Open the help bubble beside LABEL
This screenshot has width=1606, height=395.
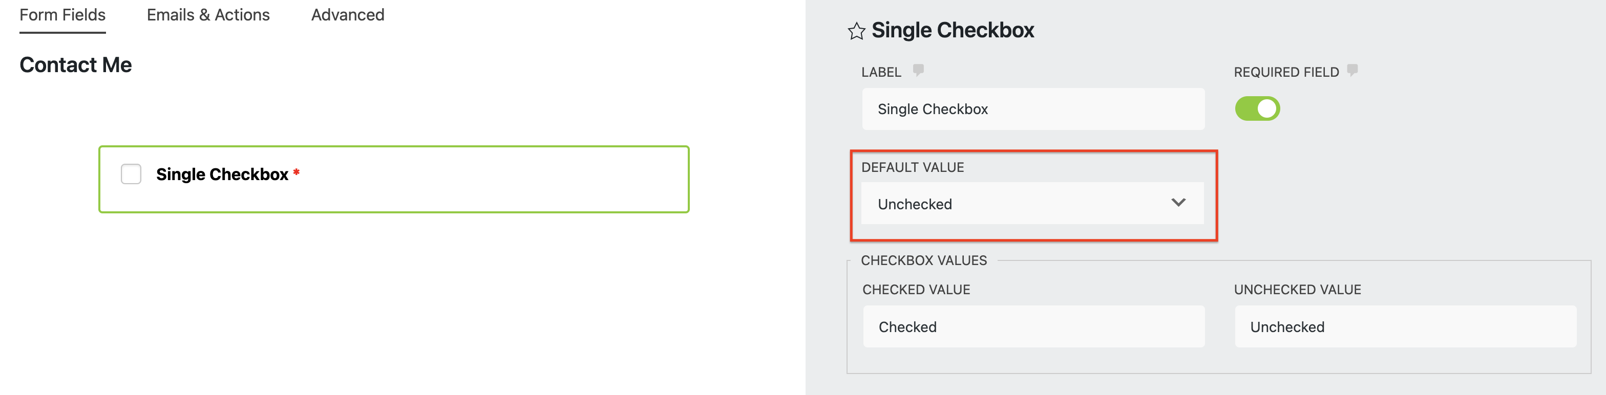919,71
